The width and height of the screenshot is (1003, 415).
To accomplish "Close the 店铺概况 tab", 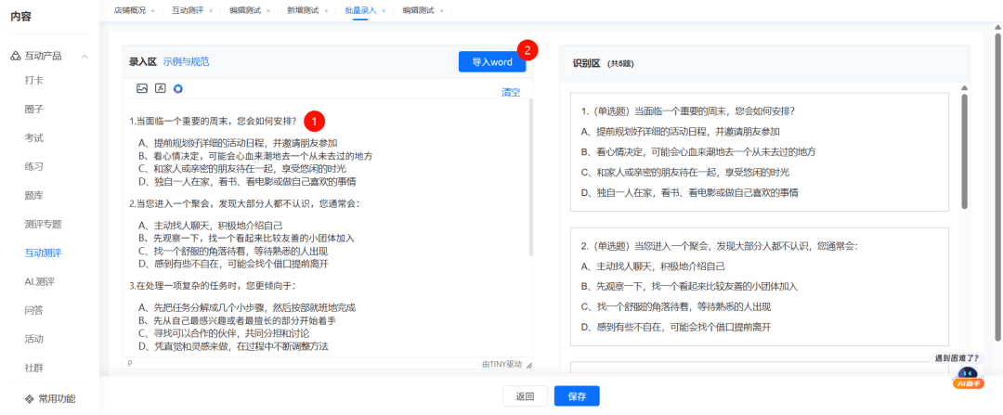I will [x=152, y=10].
